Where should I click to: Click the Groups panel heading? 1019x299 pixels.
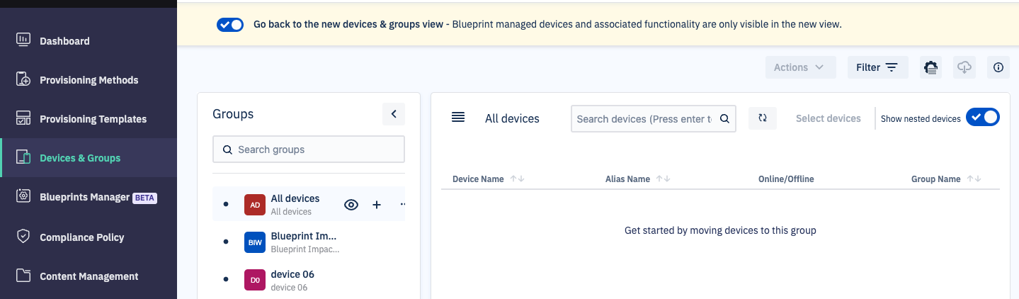coord(233,114)
